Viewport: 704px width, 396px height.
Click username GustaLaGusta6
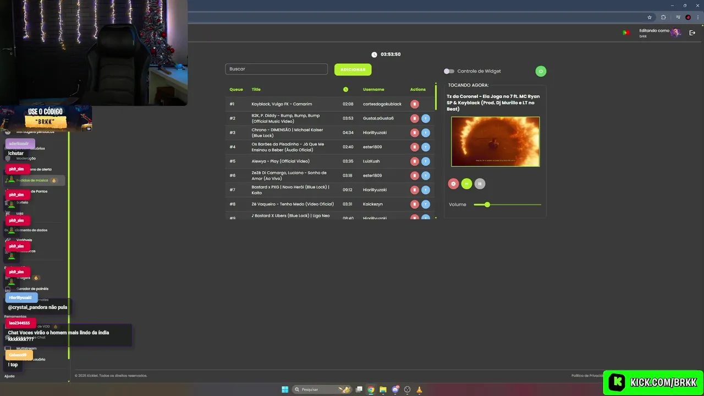coord(378,118)
